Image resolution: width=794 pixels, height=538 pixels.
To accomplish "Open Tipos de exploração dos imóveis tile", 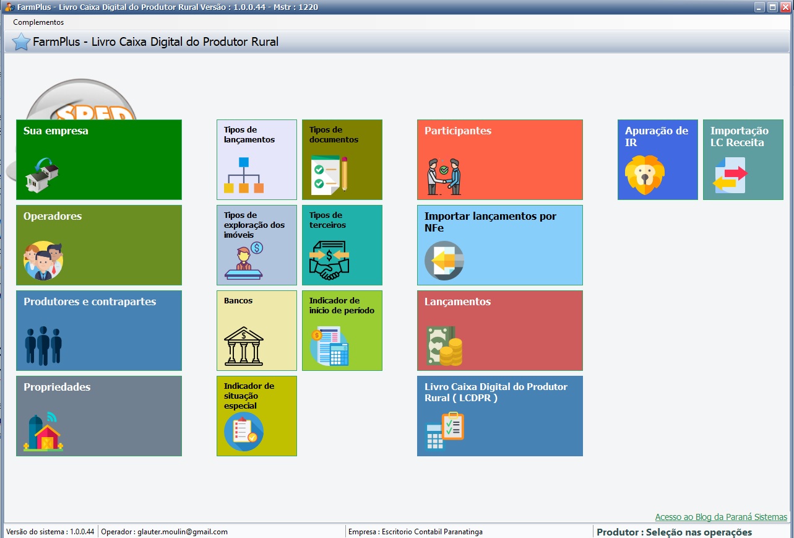I will [x=257, y=245].
